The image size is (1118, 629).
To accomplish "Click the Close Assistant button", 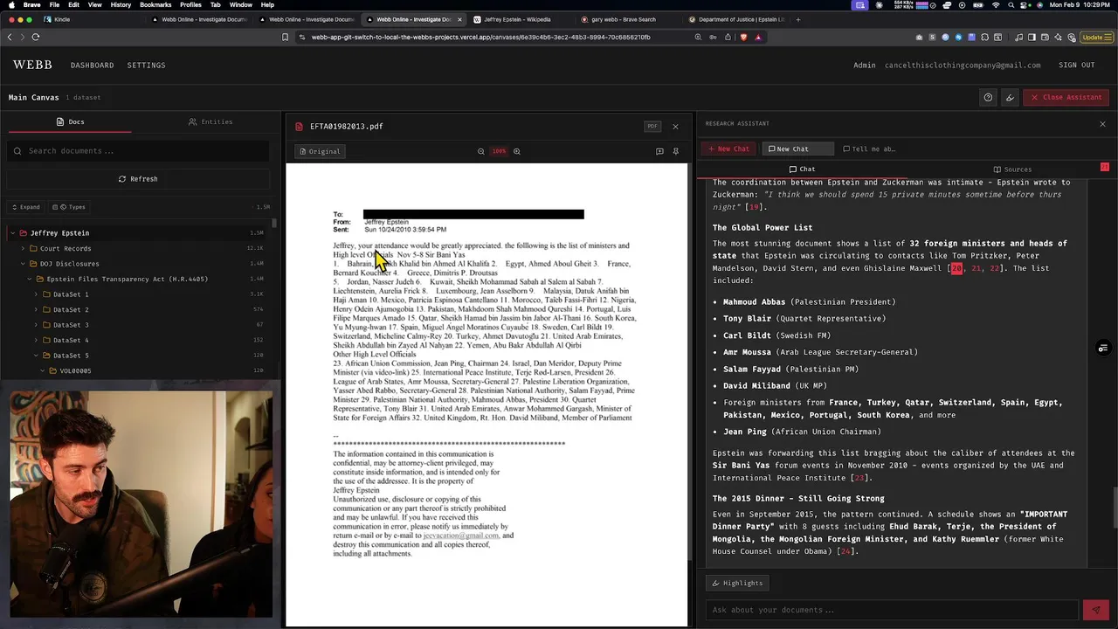I will [1066, 97].
